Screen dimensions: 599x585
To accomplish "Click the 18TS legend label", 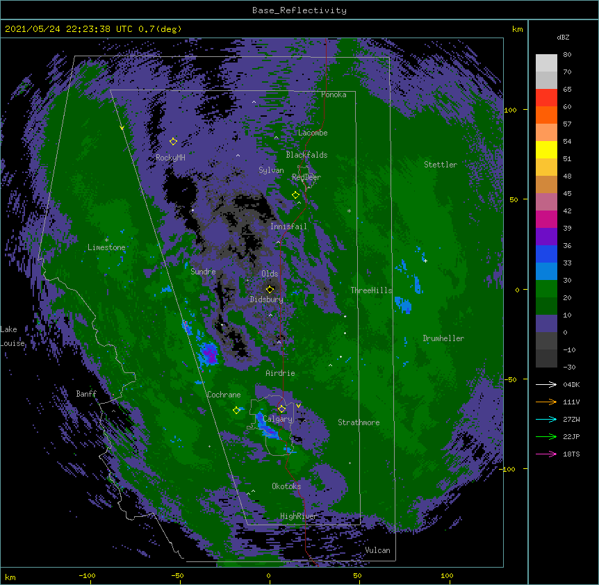I will pyautogui.click(x=571, y=454).
